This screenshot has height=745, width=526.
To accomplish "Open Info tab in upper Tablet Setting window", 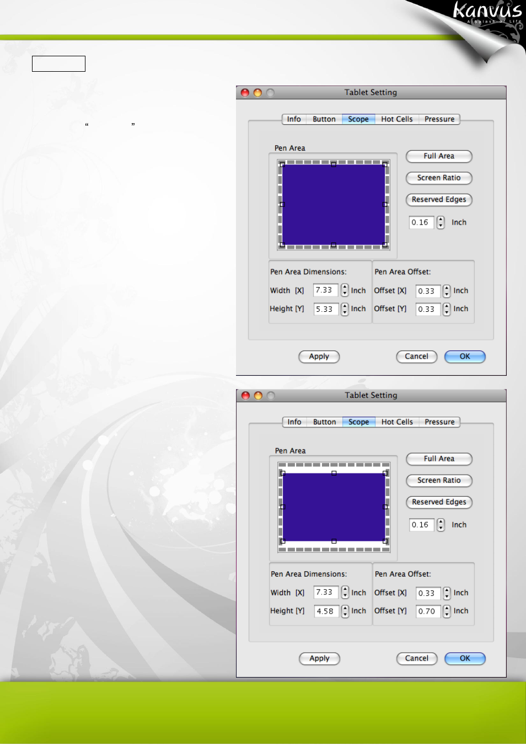I will tap(294, 119).
